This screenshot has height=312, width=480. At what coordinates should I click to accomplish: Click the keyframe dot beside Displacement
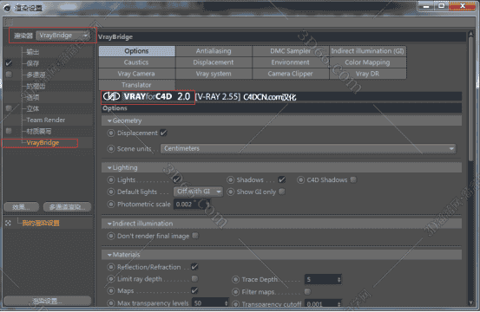[x=111, y=133]
